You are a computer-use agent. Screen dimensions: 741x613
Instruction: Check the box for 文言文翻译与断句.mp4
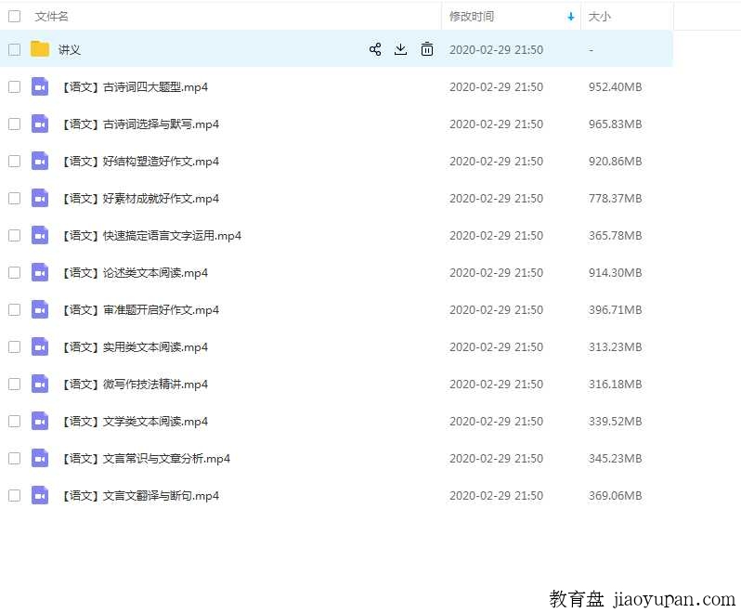[15, 495]
